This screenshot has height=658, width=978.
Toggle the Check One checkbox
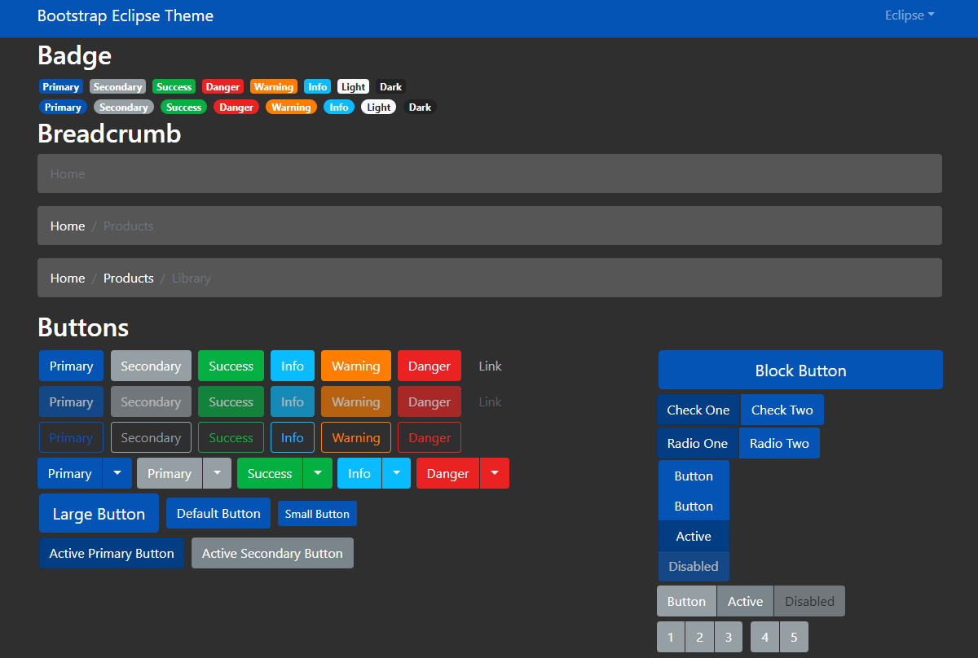(698, 410)
